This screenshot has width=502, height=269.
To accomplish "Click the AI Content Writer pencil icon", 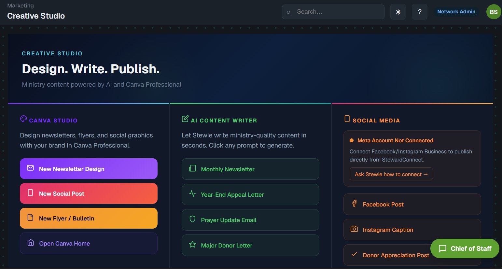I will 185,119.
